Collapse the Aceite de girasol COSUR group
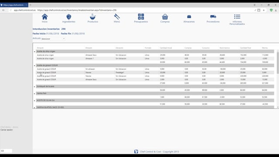The height and width of the screenshot is (157, 279). [x=34, y=65]
